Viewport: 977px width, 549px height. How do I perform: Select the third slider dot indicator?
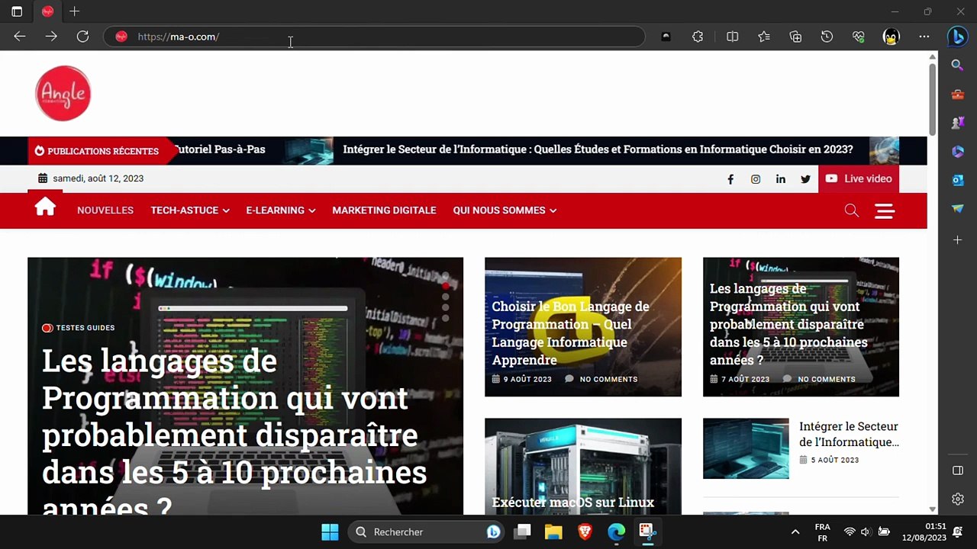point(446,297)
